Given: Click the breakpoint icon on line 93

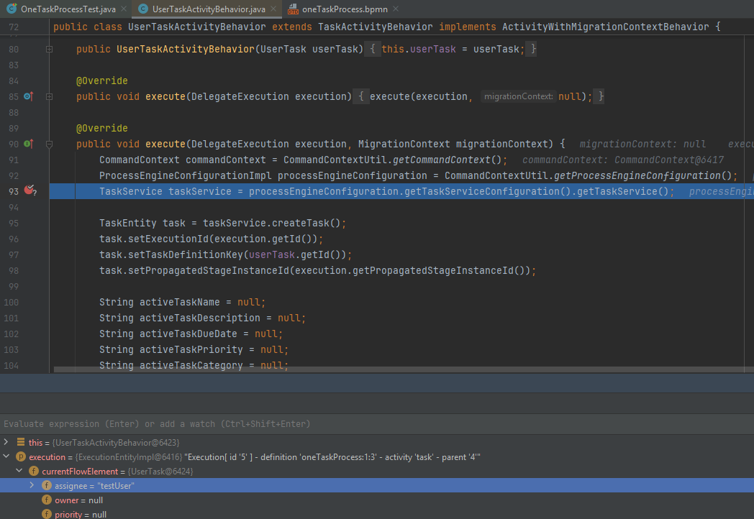Looking at the screenshot, I should coord(29,190).
